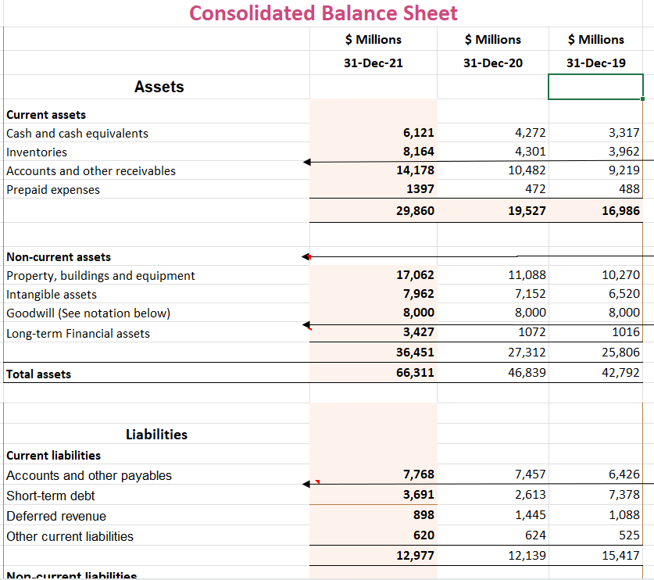Click the Prepaid expenses label
The height and width of the screenshot is (580, 654).
click(x=53, y=190)
